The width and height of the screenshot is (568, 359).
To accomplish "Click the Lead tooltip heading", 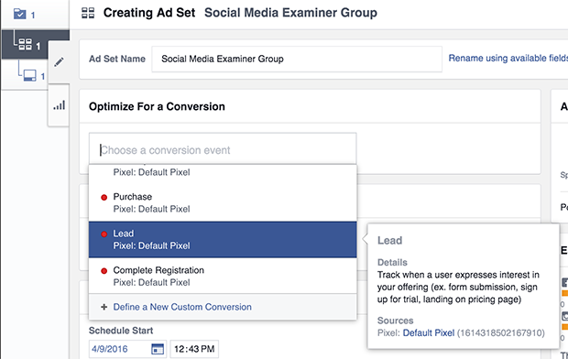I will coord(389,240).
